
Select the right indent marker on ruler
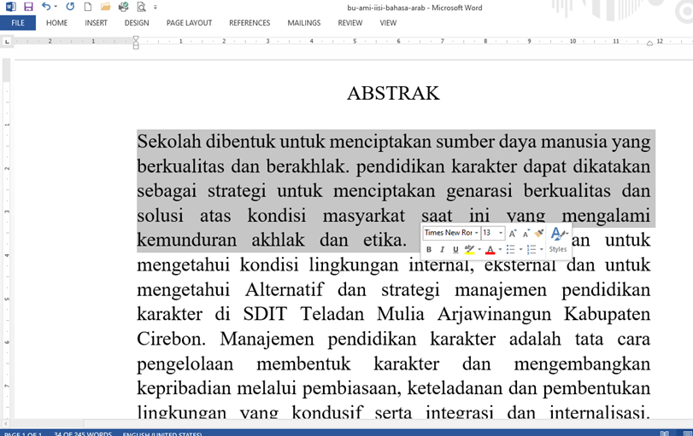point(649,44)
